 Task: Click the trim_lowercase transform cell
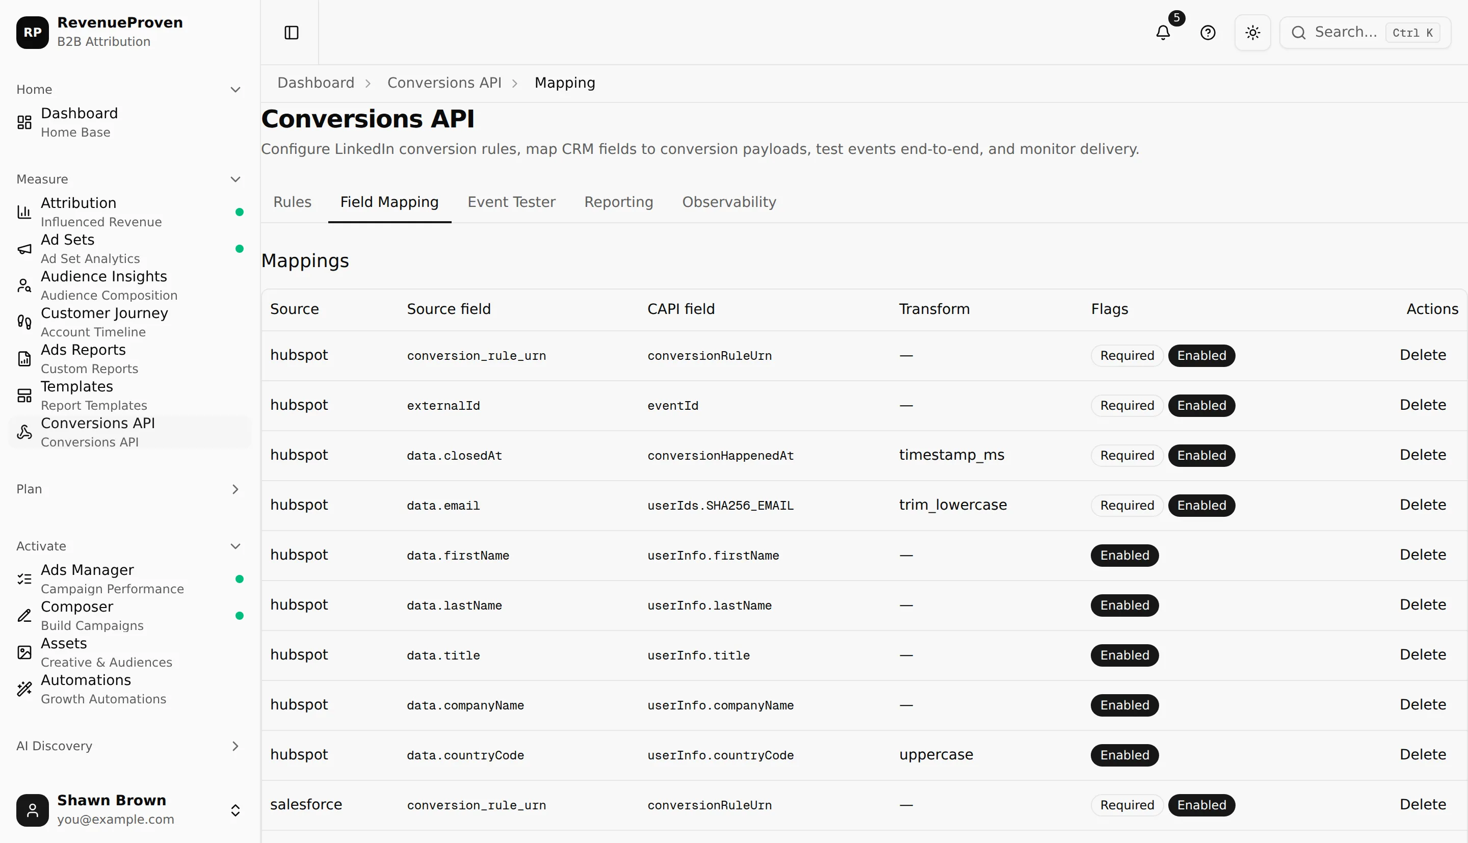coord(953,505)
